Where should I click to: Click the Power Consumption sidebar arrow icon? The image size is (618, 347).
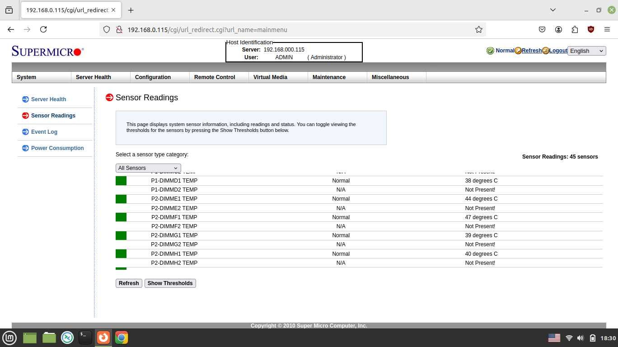tap(25, 148)
